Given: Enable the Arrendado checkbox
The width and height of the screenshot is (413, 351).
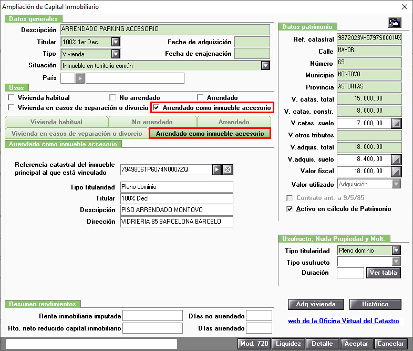Looking at the screenshot, I should [x=200, y=97].
